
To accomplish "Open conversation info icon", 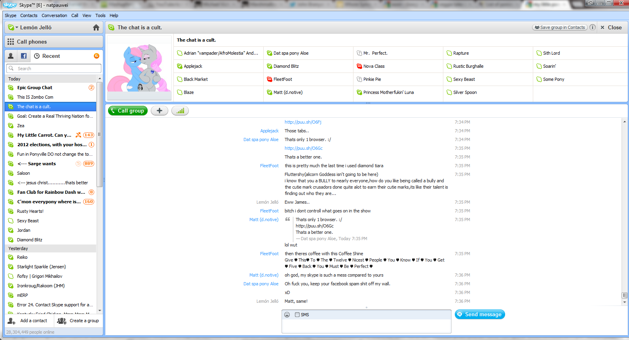I will (593, 27).
